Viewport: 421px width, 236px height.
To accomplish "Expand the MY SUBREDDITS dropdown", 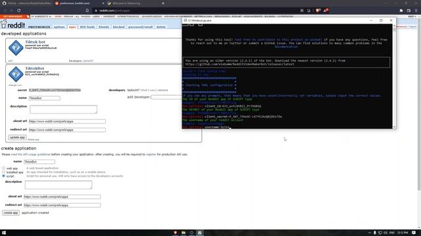I will point(41,16).
